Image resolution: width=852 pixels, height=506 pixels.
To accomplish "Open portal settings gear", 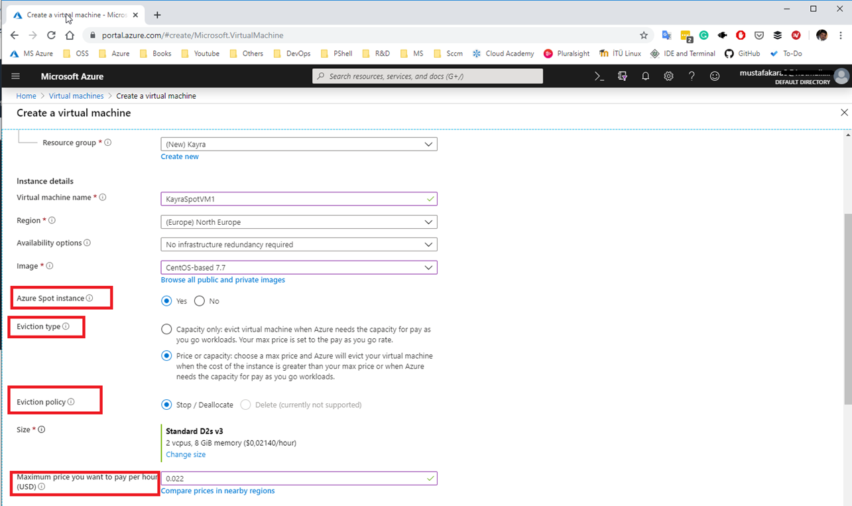I will 668,76.
